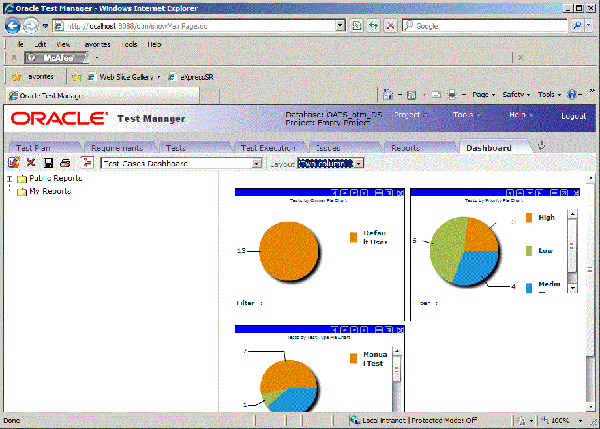The height and width of the screenshot is (429, 600).
Task: Move Tests by Owner panel up
Action: (344, 193)
